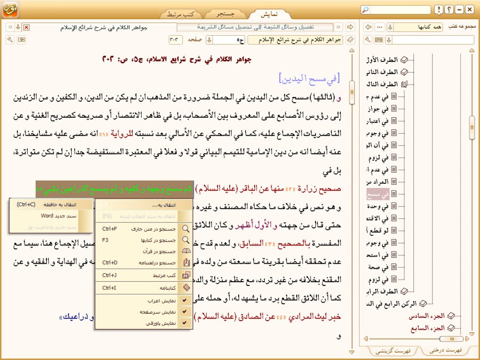Viewport: 480px width, 360px height.
Task: Click the related books icon in context menu
Action: point(186,275)
